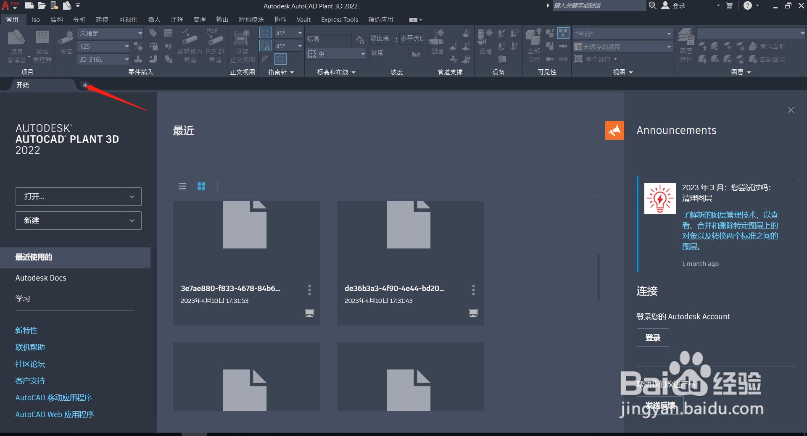The height and width of the screenshot is (436, 807).
Task: Expand the 未指定 spec dropdown
Action: pyautogui.click(x=140, y=33)
